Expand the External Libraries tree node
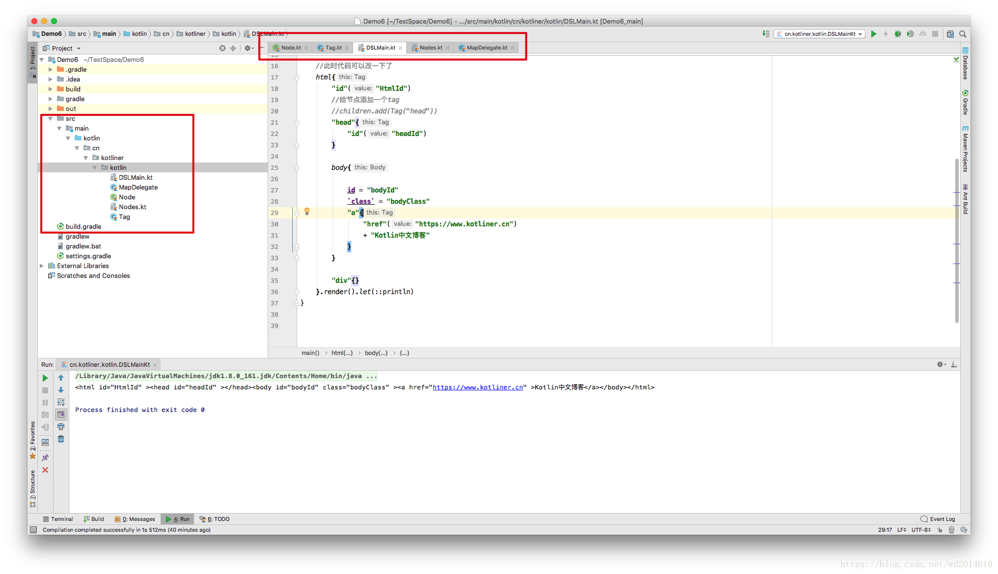Image resolution: width=998 pixels, height=574 pixels. [x=42, y=266]
